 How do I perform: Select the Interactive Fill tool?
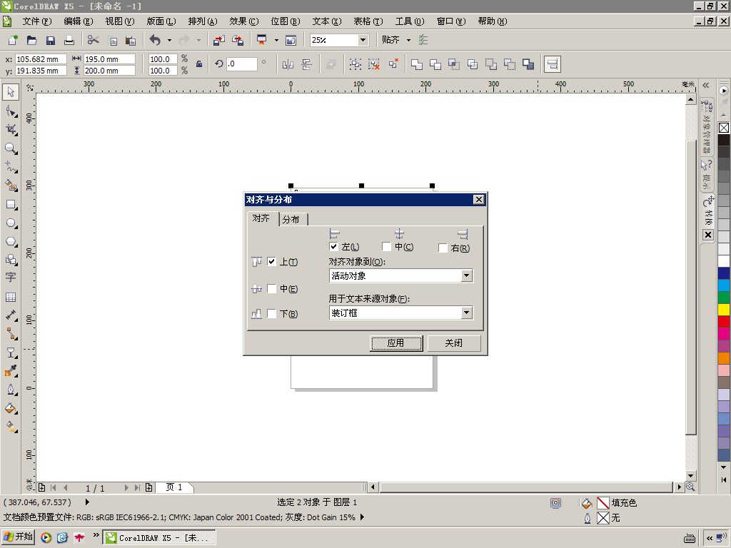pyautogui.click(x=11, y=427)
